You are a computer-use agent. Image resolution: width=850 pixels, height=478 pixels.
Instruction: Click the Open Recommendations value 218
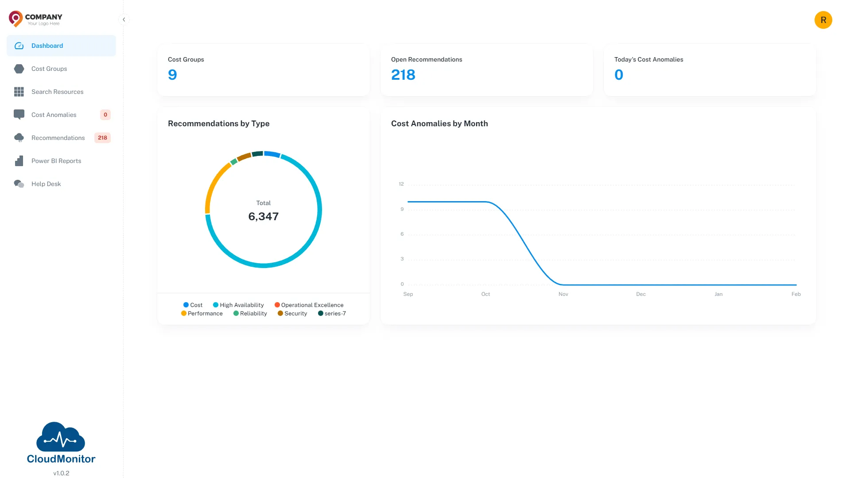[x=403, y=75]
